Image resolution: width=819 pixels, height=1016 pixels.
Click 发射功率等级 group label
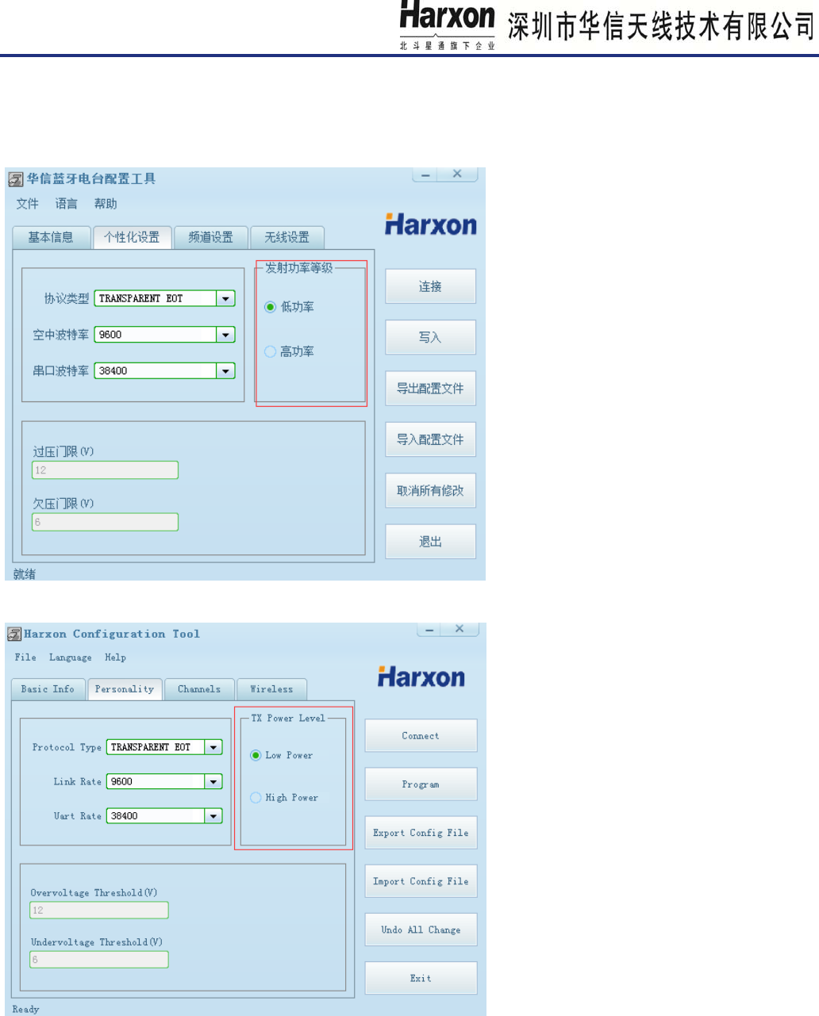tap(299, 268)
